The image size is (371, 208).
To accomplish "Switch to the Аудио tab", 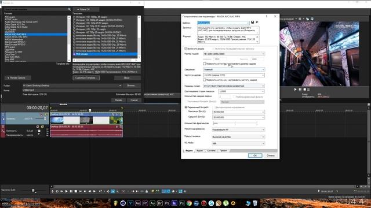I will coord(199,150).
